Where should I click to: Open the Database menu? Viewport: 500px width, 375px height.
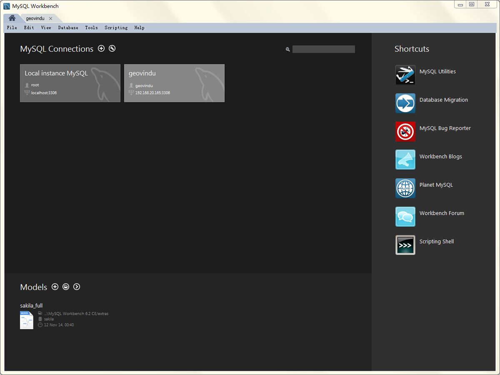(68, 27)
